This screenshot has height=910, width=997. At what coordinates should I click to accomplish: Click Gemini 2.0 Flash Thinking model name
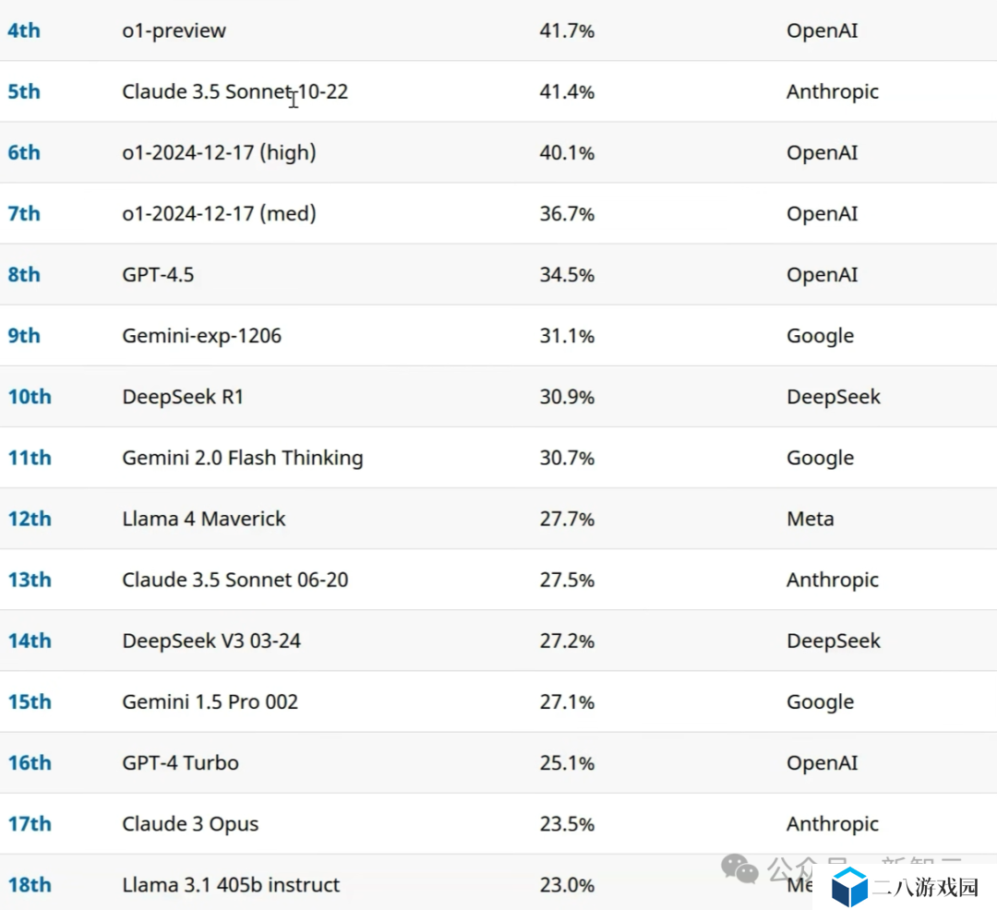pyautogui.click(x=242, y=458)
